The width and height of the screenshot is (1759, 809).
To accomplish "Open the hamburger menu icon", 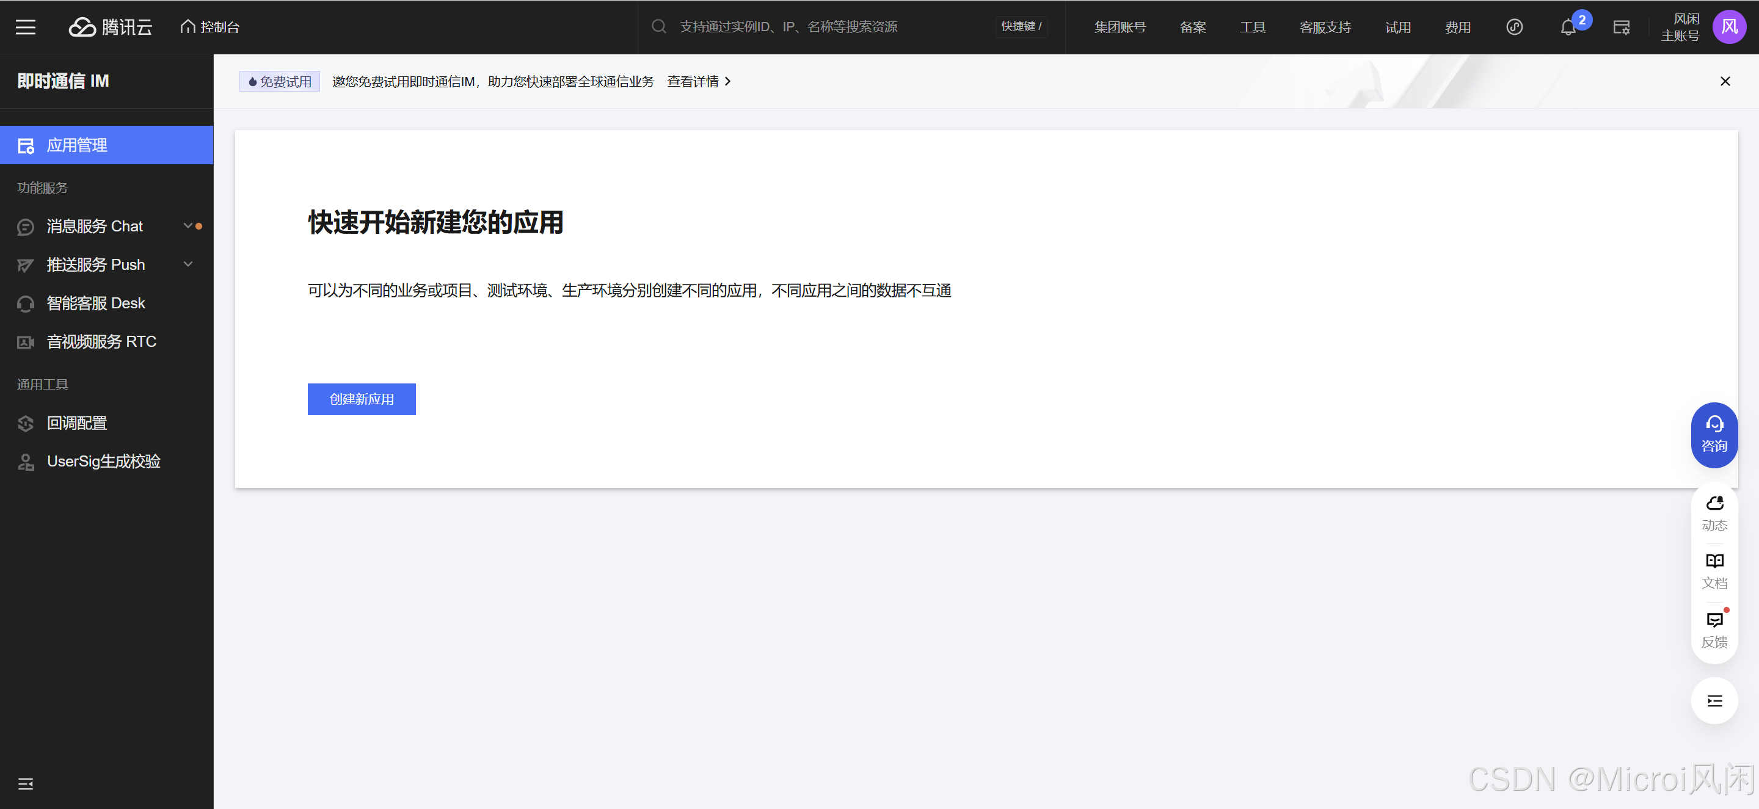I will (26, 27).
